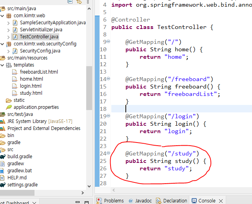
Task: Select Project and External Dependencies entry
Action: click(44, 128)
